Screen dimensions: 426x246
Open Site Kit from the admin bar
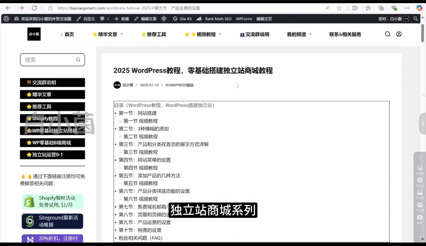coord(182,19)
